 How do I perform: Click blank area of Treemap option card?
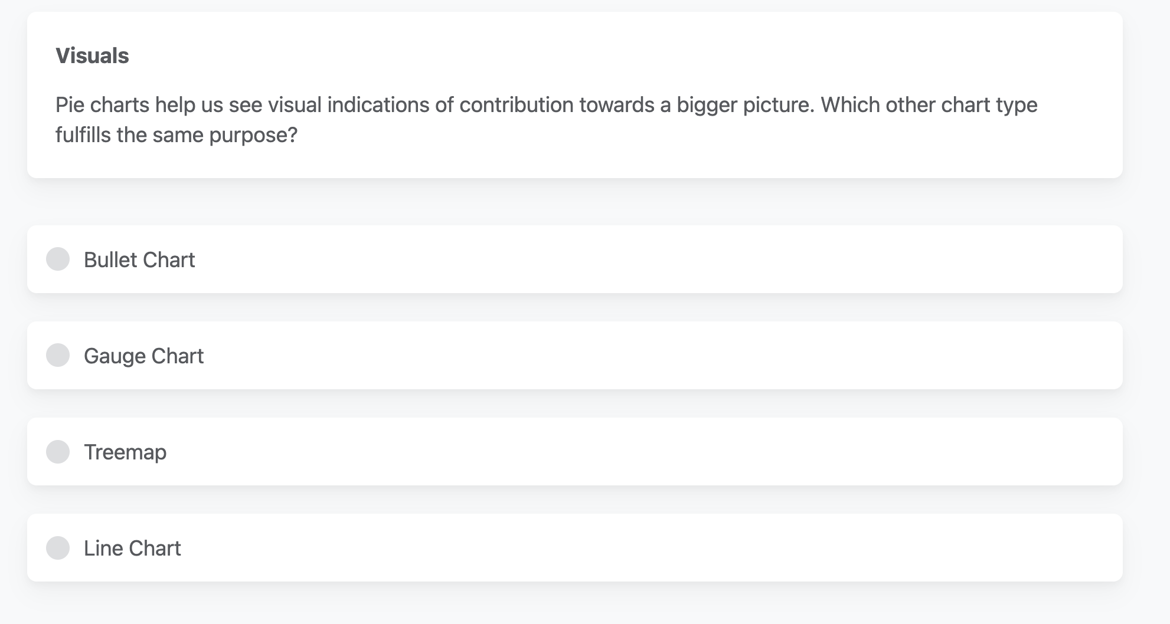(x=649, y=452)
